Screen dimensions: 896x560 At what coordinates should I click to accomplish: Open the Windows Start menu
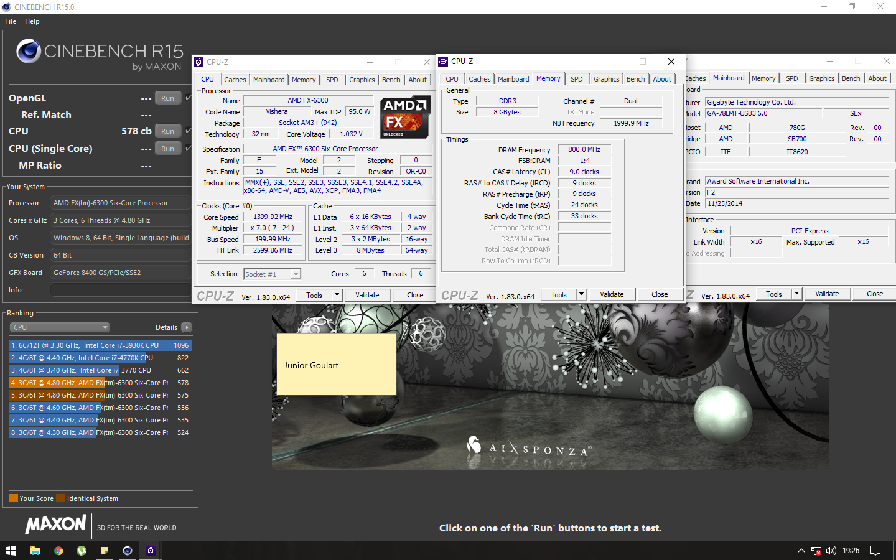coord(11,551)
